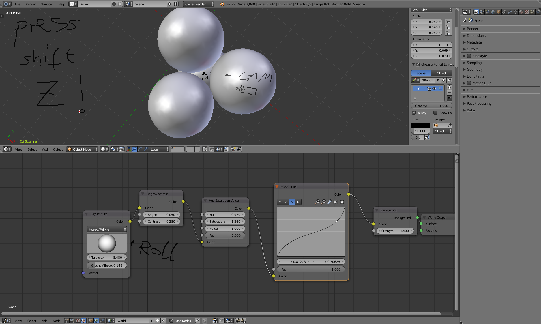Image resolution: width=541 pixels, height=324 pixels.
Task: Click the translate manipulator arrow icon
Action: pos(134,149)
